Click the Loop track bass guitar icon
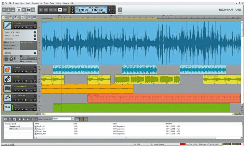 7,79
